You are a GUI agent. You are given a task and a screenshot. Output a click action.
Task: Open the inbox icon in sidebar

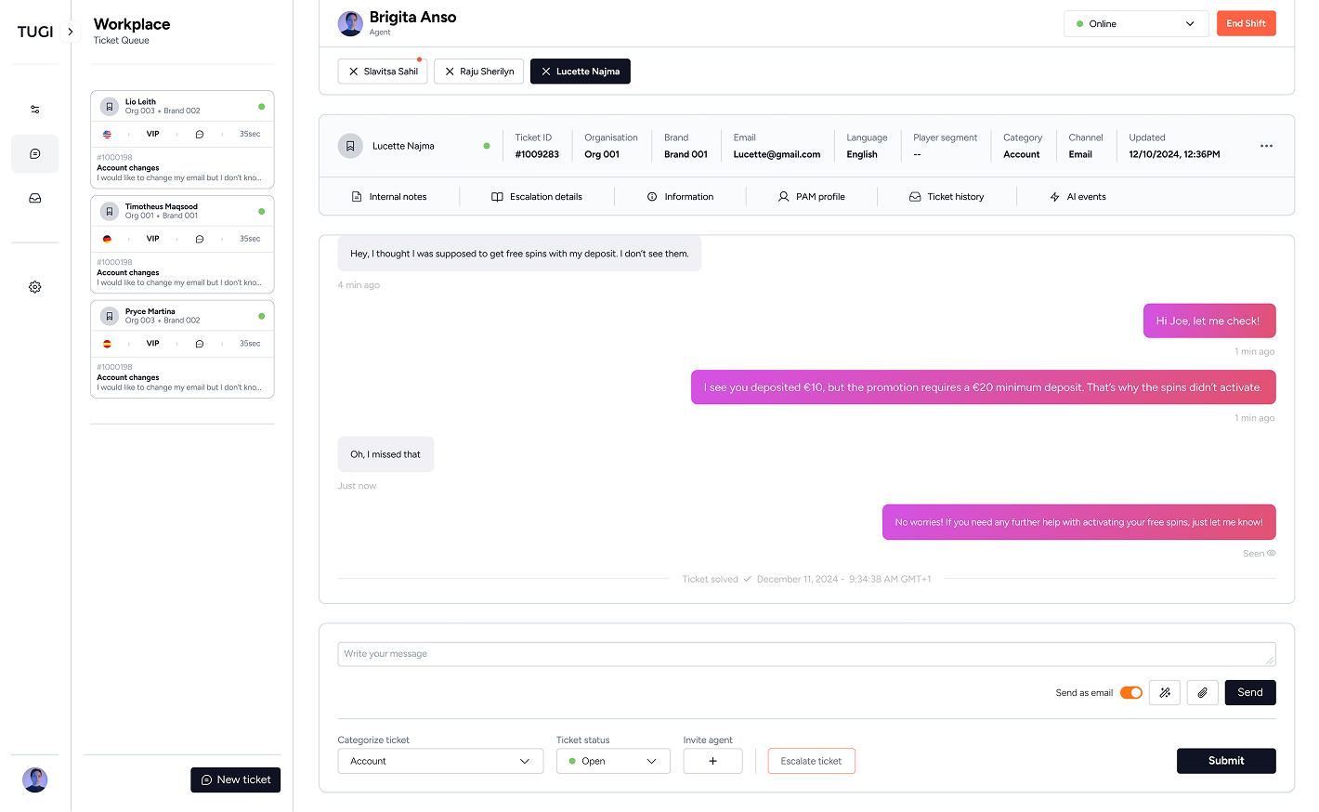tap(35, 199)
